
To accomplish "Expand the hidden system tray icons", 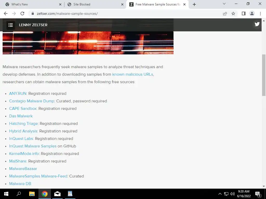I will pos(220,194).
